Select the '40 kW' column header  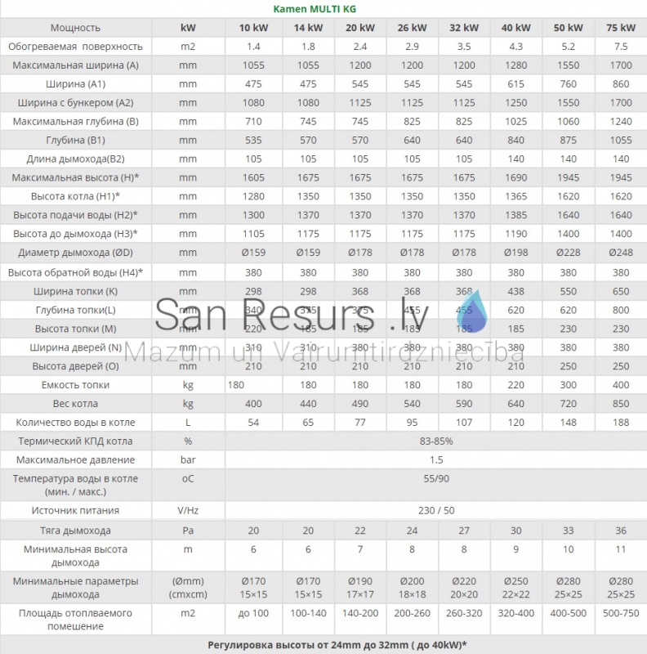pos(516,28)
